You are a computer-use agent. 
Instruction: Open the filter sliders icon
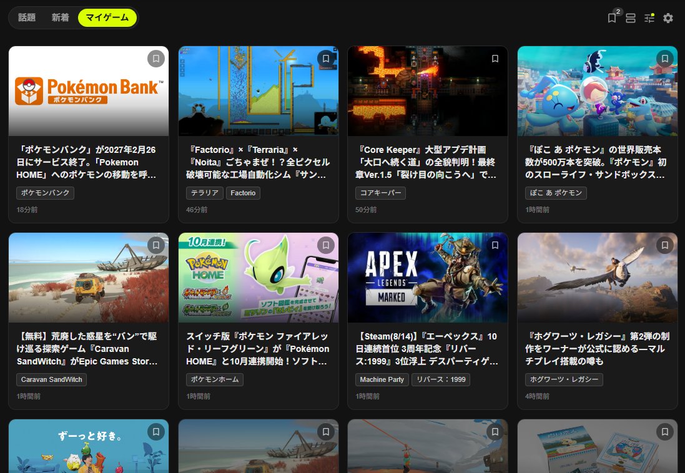(649, 18)
